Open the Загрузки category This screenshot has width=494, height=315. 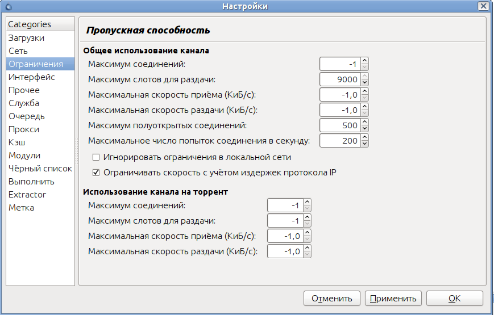coord(40,38)
